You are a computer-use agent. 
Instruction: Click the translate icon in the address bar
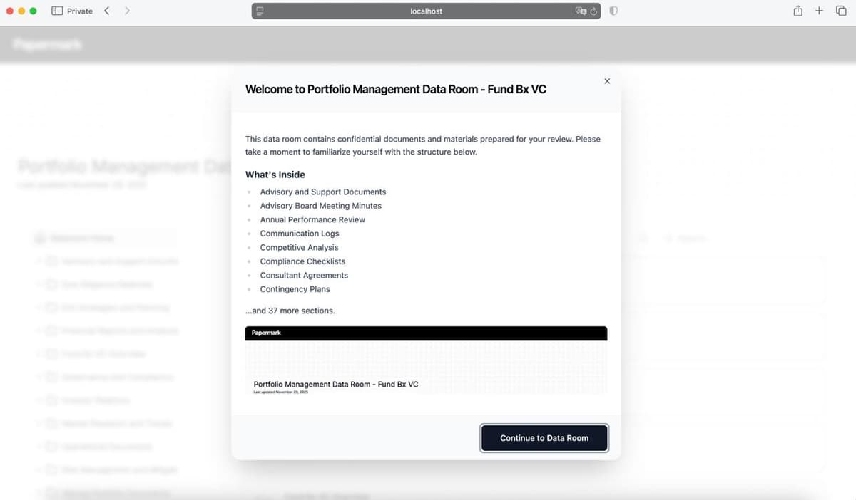(581, 11)
